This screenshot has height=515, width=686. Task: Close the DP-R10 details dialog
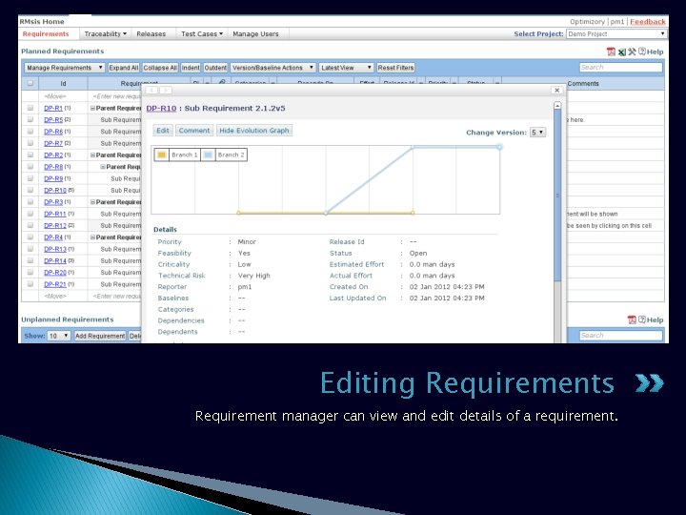(556, 91)
